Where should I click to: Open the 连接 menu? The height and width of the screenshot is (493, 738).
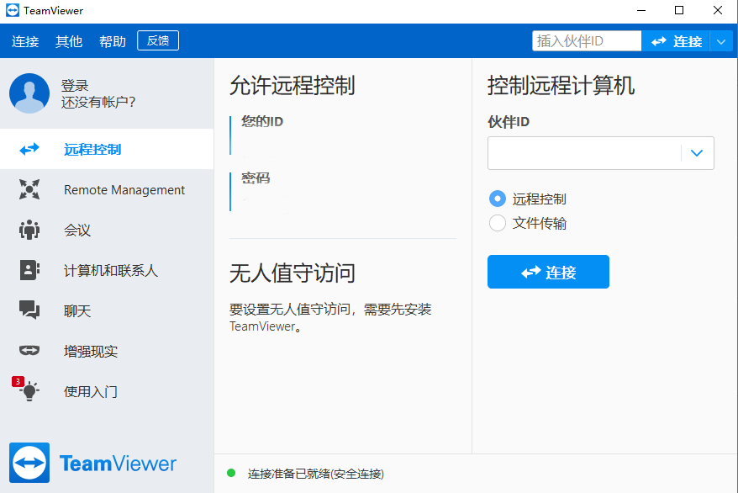(25, 41)
